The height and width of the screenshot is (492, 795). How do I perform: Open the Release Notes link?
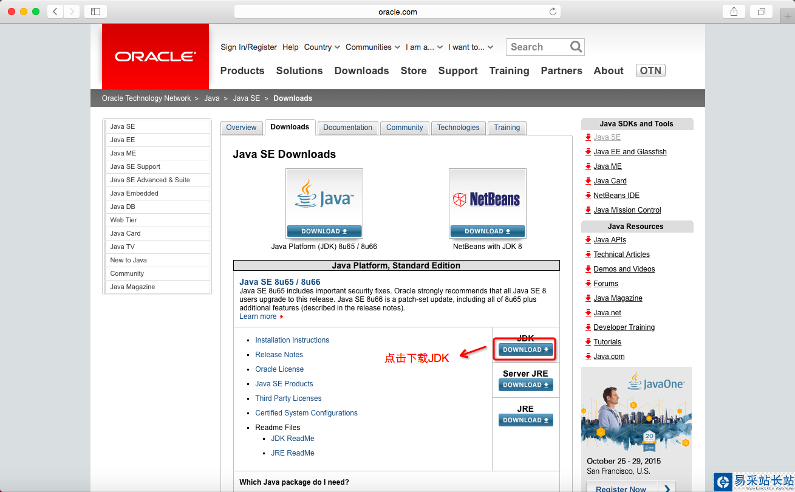tap(279, 355)
